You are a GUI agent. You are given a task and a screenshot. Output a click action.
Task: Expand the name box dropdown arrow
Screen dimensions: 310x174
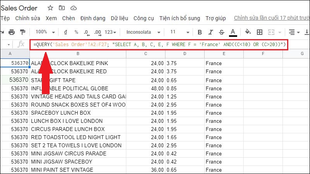[9, 45]
